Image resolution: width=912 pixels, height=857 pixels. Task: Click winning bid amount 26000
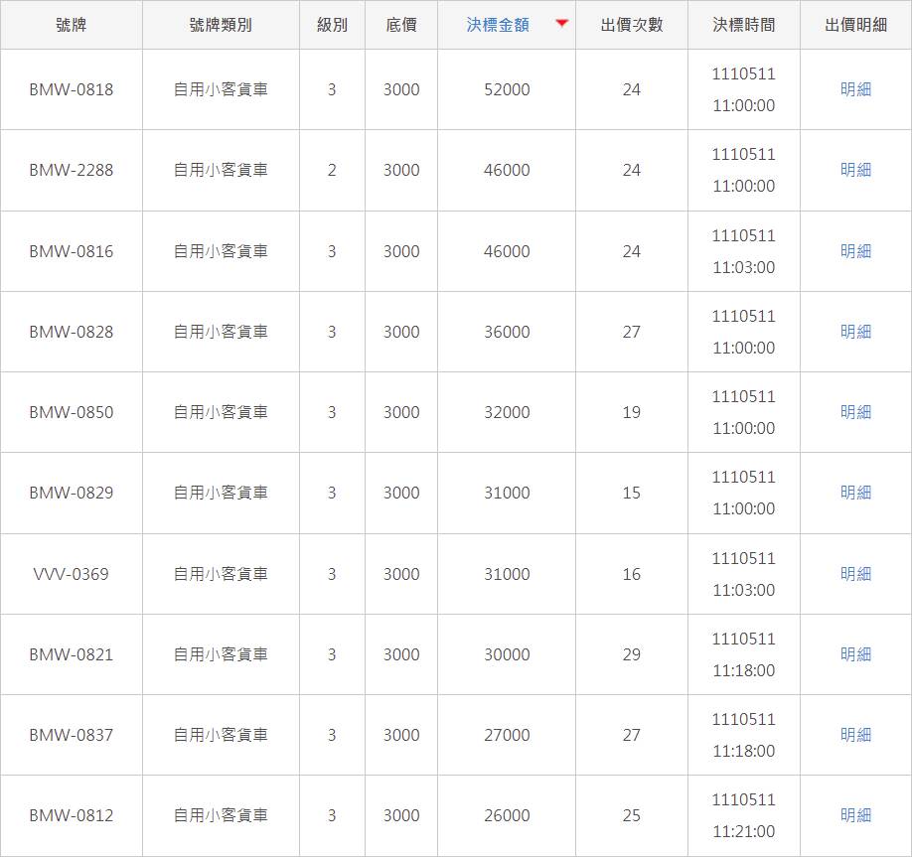[507, 815]
